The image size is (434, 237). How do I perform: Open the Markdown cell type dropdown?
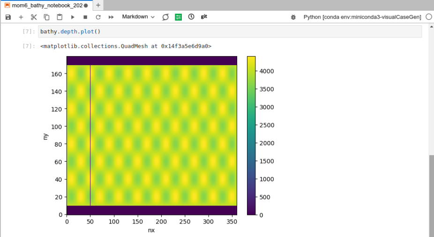[x=138, y=17]
